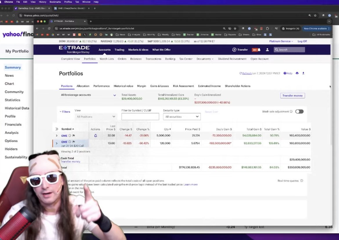Open Platinum Service dropdown
Screen dimensions: 339x240
point(281,41)
